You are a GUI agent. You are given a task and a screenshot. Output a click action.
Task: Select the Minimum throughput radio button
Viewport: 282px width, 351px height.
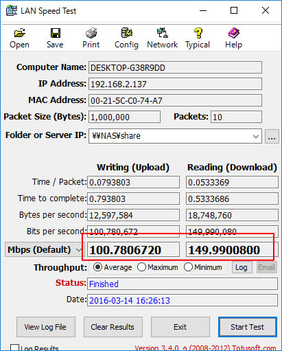188,267
